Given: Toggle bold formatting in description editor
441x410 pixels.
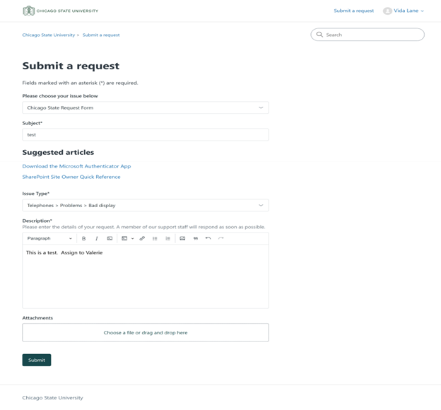Looking at the screenshot, I should tap(83, 238).
